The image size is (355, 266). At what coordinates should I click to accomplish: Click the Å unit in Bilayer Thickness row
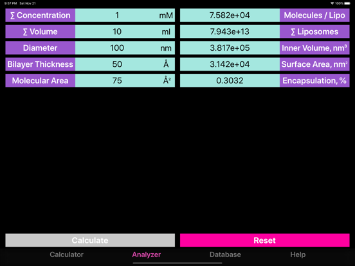click(x=166, y=64)
